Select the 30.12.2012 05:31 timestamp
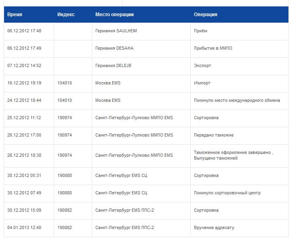 tap(24, 175)
